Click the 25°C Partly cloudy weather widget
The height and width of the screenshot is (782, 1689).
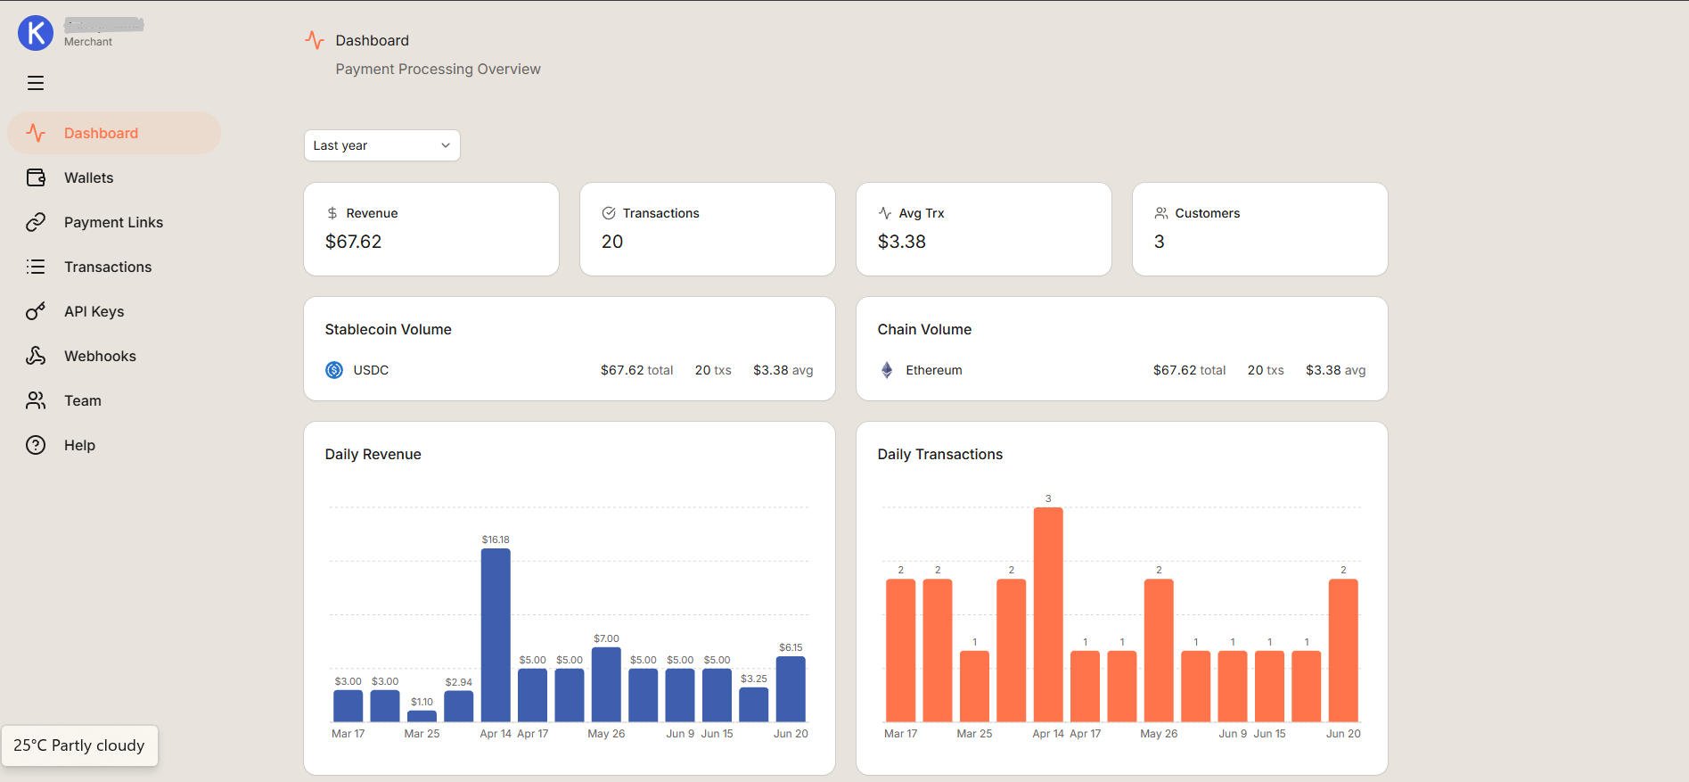[x=79, y=745]
